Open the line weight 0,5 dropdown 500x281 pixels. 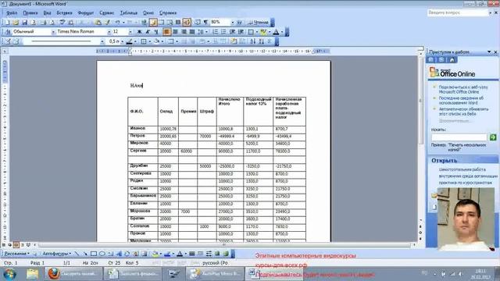(122, 41)
